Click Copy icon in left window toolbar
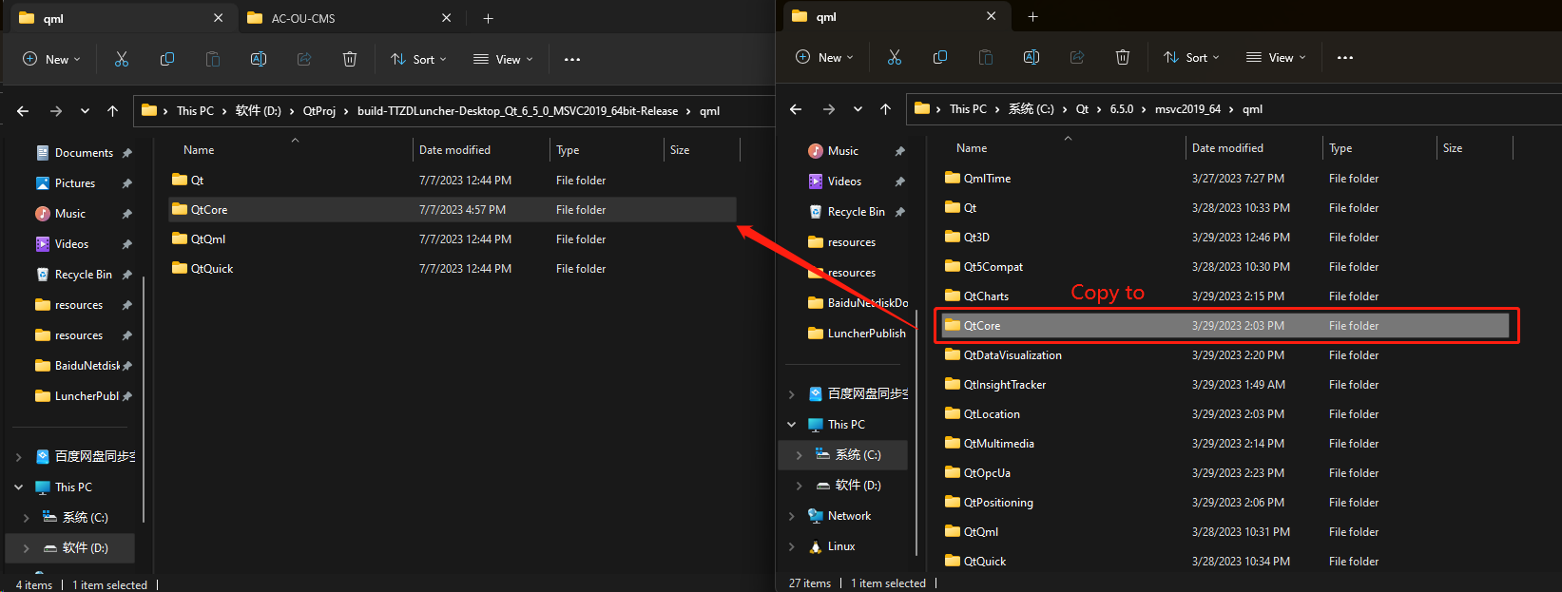This screenshot has width=1562, height=592. (x=167, y=59)
